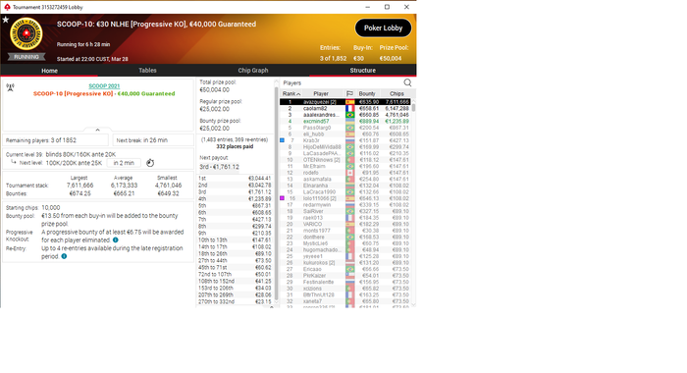
Task: Click the 1st place payout row
Action: point(235,179)
